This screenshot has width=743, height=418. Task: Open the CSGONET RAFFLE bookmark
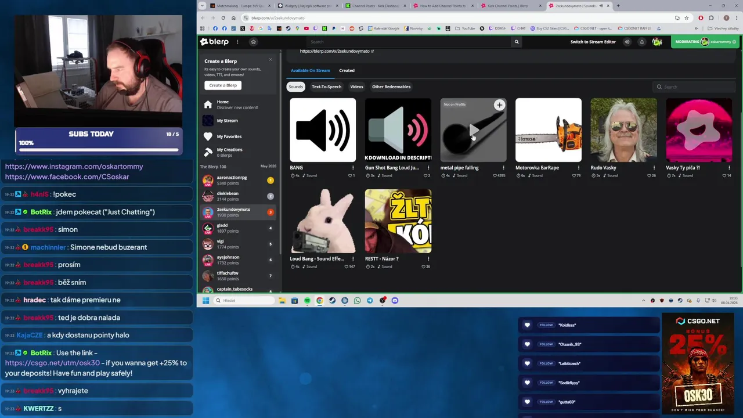(x=634, y=28)
